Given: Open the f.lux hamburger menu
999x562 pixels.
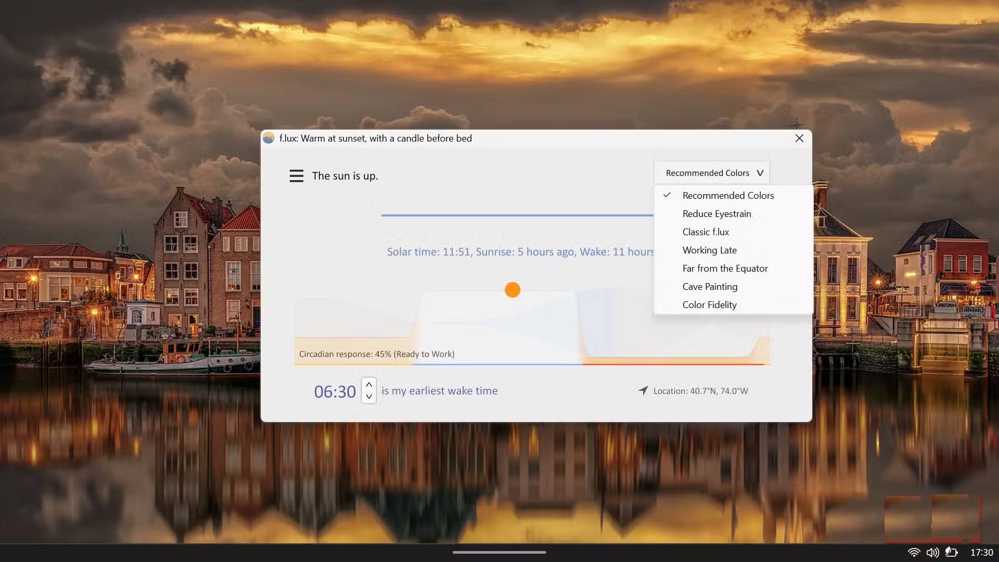Looking at the screenshot, I should [x=296, y=175].
